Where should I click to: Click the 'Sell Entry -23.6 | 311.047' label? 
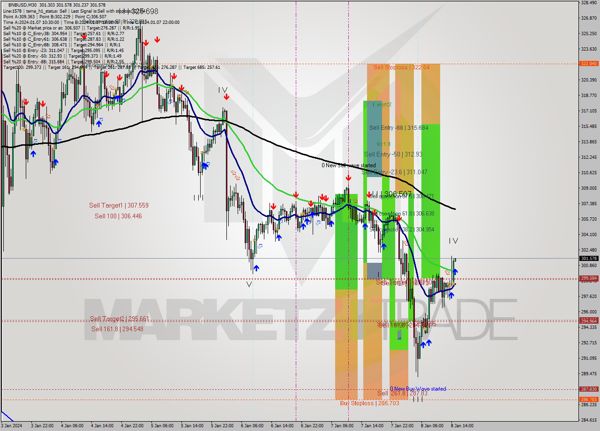pos(394,172)
